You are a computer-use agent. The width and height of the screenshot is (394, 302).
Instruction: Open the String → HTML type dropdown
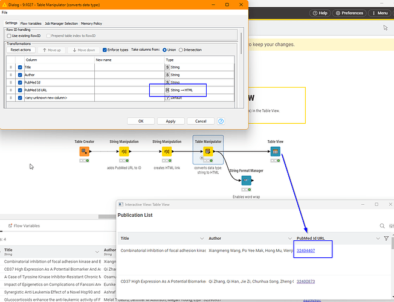(x=178, y=90)
